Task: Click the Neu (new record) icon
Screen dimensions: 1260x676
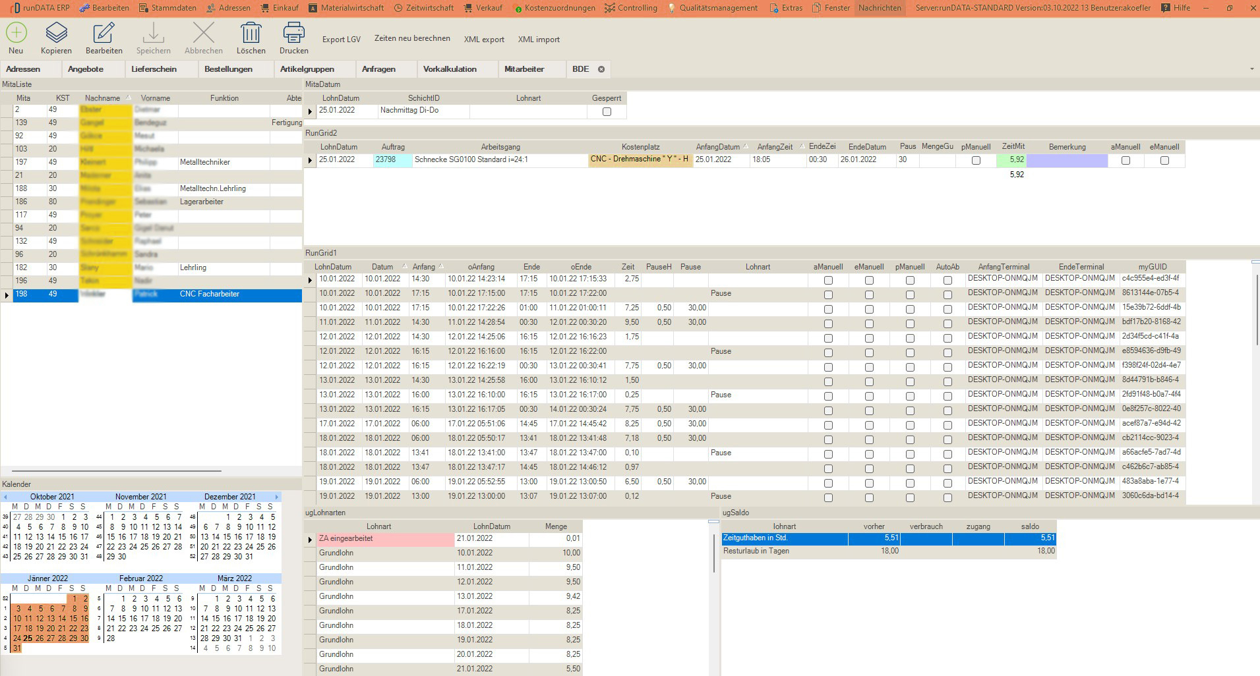Action: point(16,33)
